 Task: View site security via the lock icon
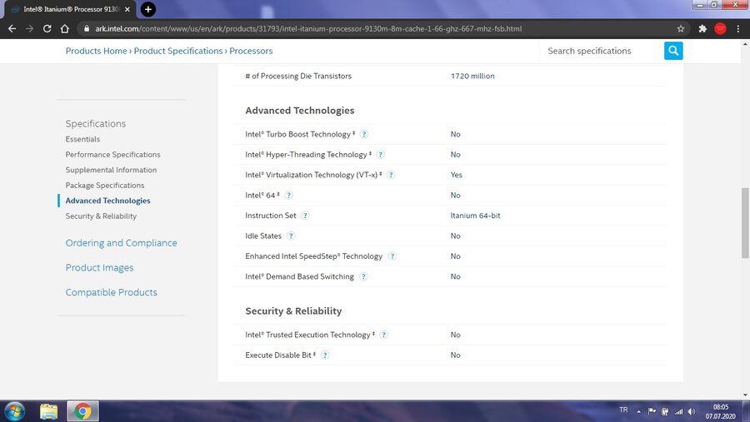click(87, 28)
